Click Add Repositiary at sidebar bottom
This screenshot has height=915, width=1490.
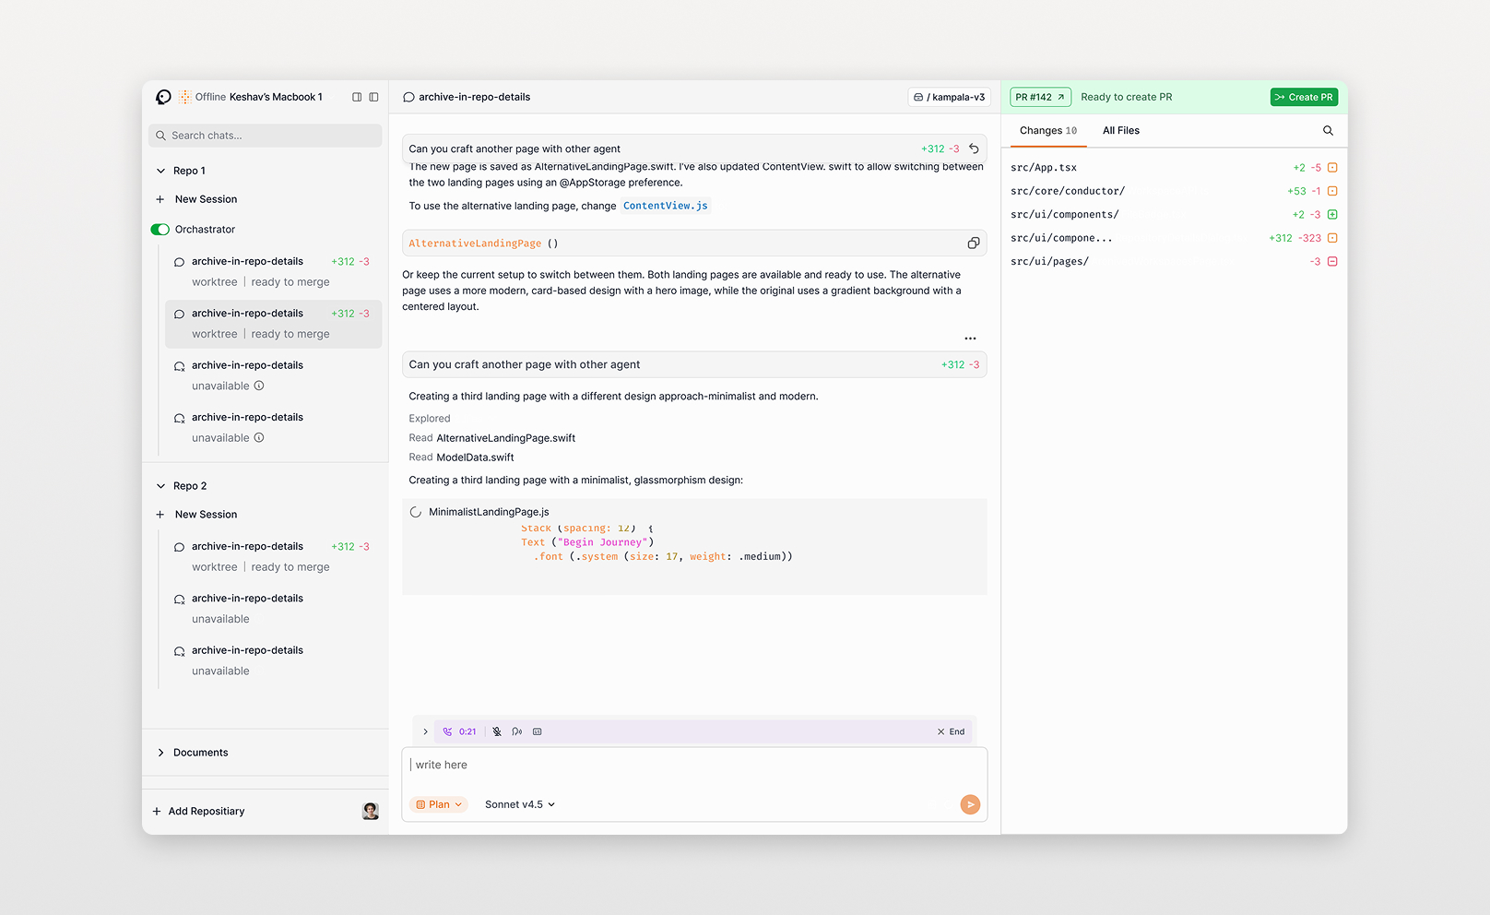tap(198, 812)
